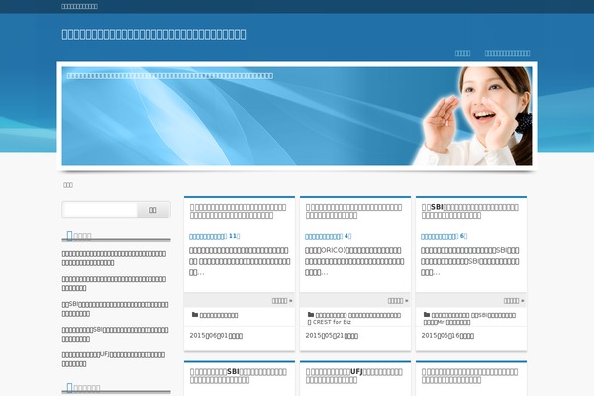Click the small link in the top dark bar
This screenshot has height=396, width=594.
pyautogui.click(x=79, y=7)
